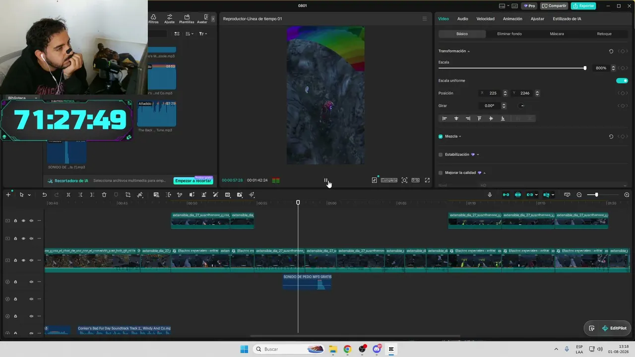Align the clip to the bottom edge
The image size is (635, 357).
503,119
